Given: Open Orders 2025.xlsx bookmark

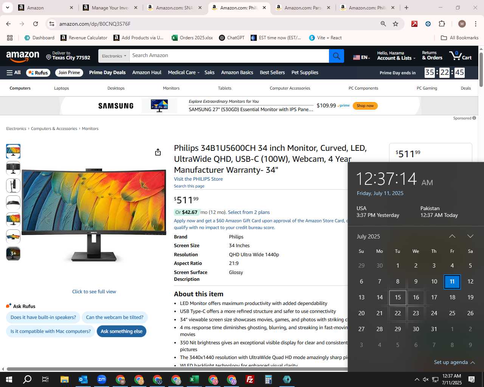Looking at the screenshot, I should click(x=192, y=38).
